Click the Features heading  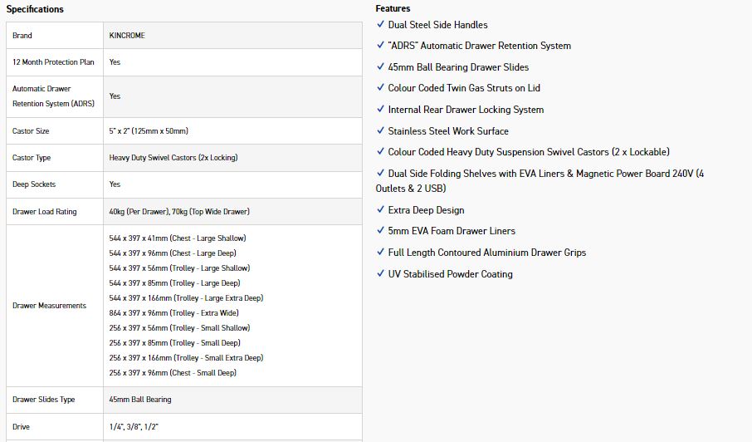pyautogui.click(x=393, y=8)
